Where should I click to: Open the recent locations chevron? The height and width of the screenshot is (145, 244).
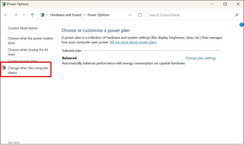tap(24, 15)
